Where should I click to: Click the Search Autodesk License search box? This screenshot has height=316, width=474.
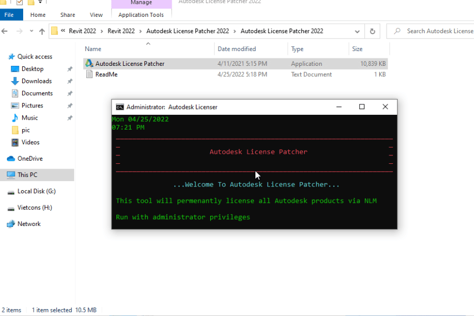437,31
